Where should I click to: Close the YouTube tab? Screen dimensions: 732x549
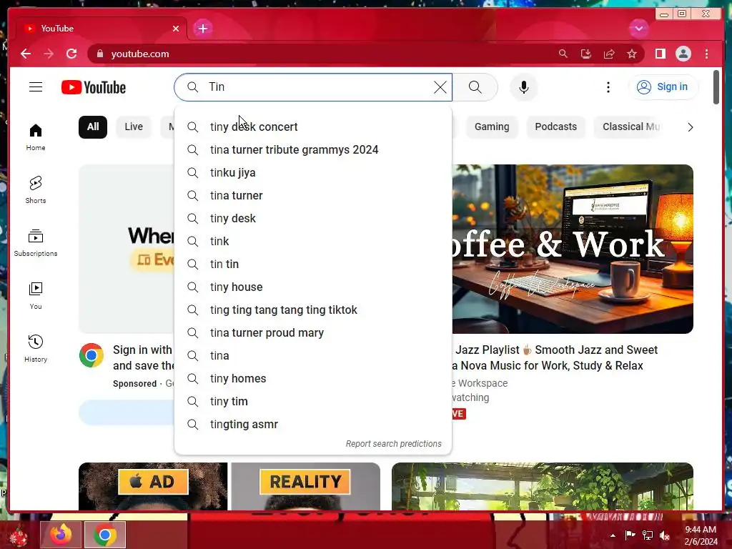coord(176,29)
